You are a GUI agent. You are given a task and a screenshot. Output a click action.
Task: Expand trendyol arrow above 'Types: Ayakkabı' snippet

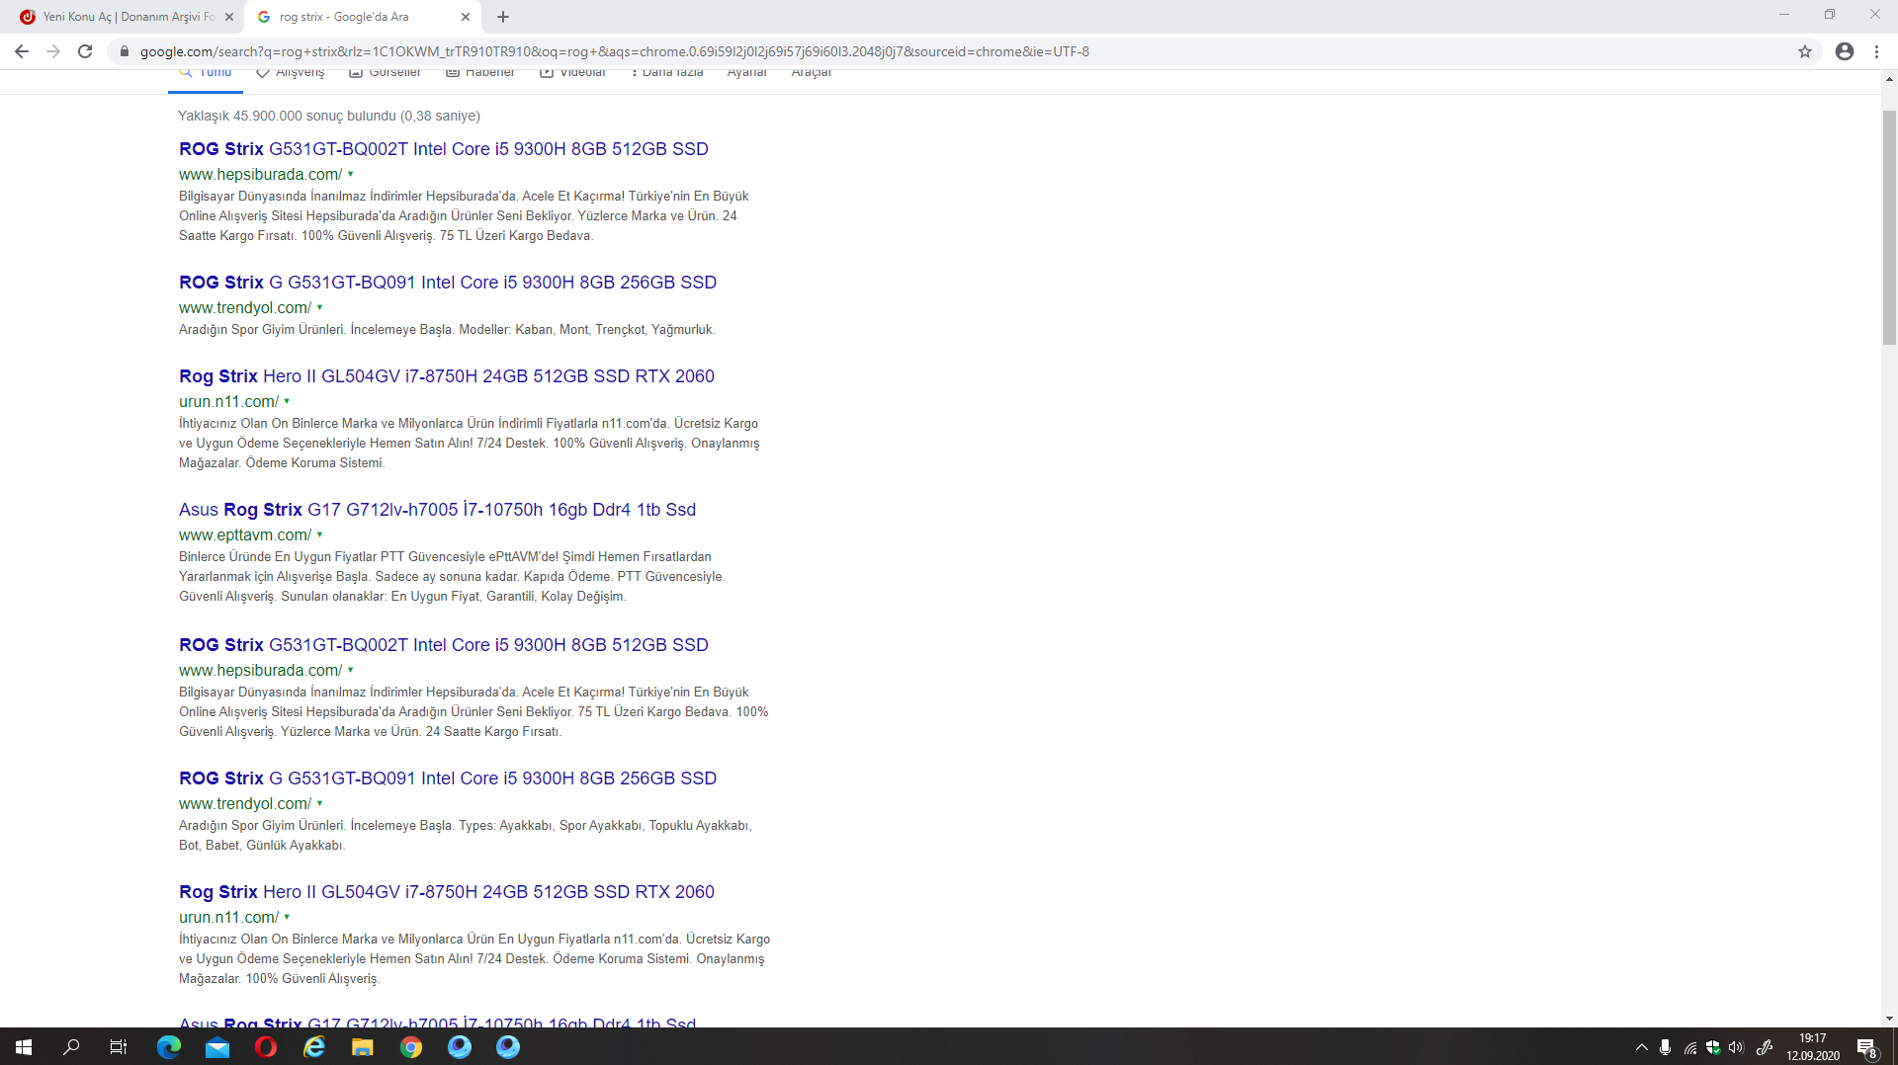coord(319,803)
